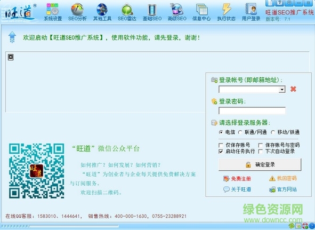Select the 电信 server option
The width and height of the screenshot is (315, 230).
[227, 132]
